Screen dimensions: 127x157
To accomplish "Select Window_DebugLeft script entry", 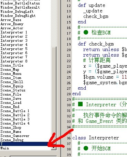I will point(17,11).
